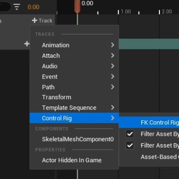
Task: Expand the Animation submenu arrow
Action: click(x=112, y=45)
